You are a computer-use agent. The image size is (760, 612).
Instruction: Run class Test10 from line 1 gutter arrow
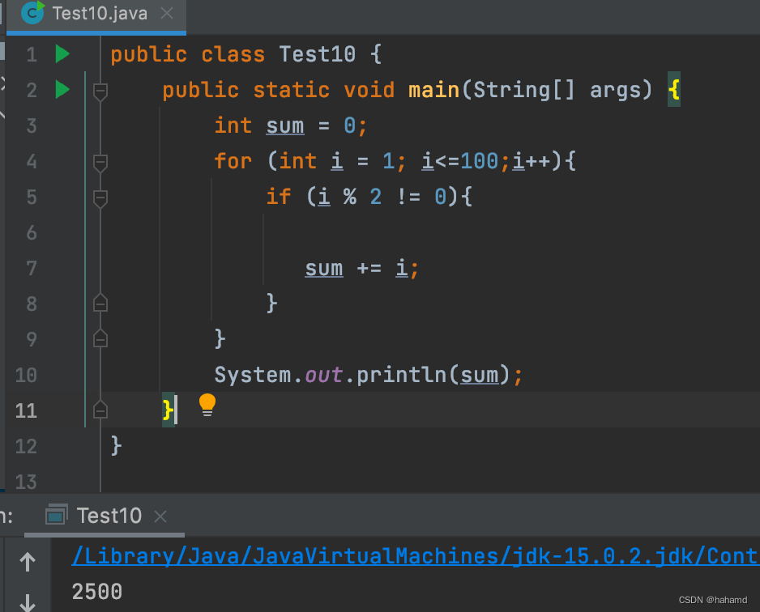(x=62, y=53)
